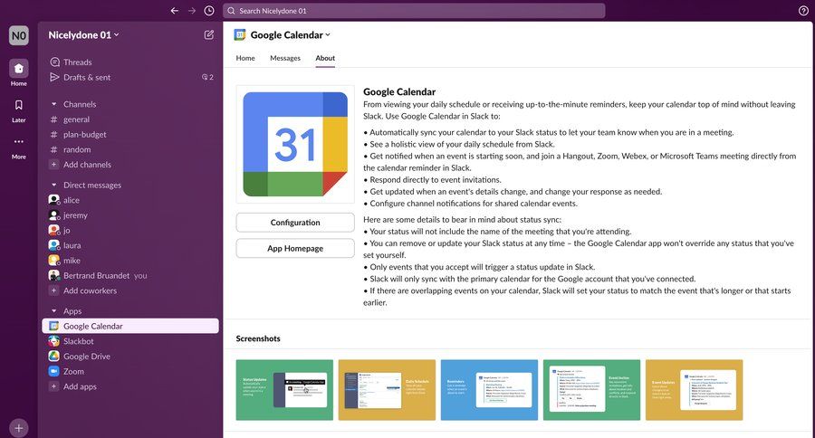Click the App Homepage button
815x438 pixels.
295,248
